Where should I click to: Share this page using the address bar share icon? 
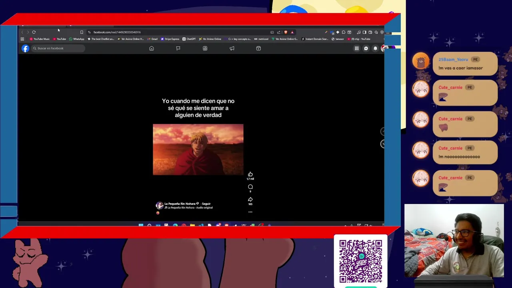[279, 32]
